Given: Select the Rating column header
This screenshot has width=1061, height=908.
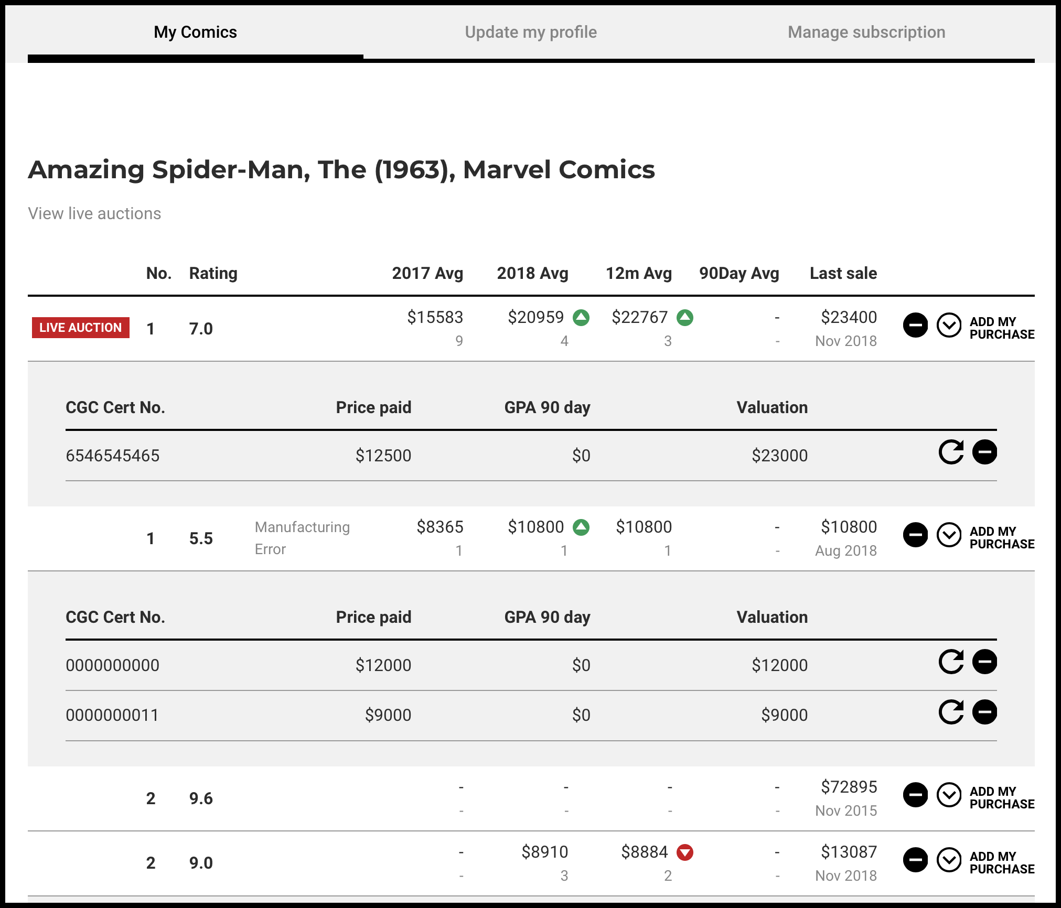Looking at the screenshot, I should [213, 273].
